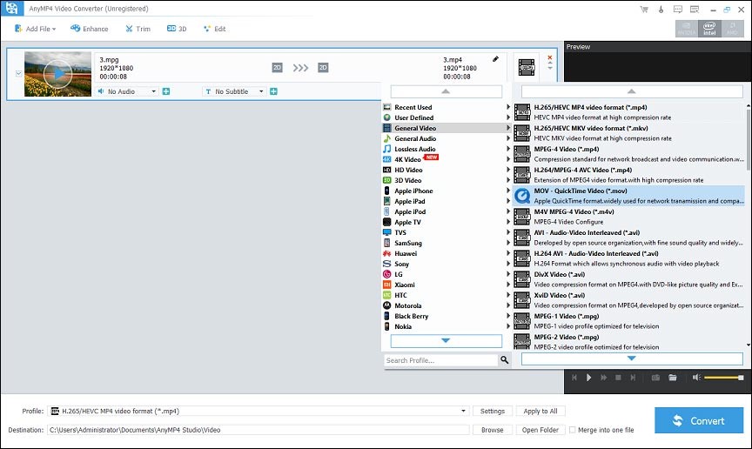Screen dimensions: 752x449
Task: Select User Defined category
Action: [x=446, y=117]
